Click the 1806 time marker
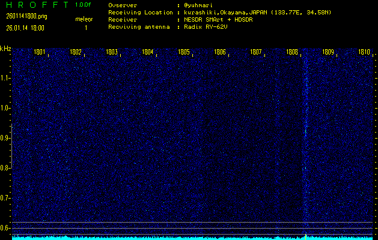 (x=220, y=52)
